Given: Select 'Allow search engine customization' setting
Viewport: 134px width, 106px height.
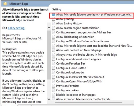Looking at the screenshot, I should (x=78, y=28).
